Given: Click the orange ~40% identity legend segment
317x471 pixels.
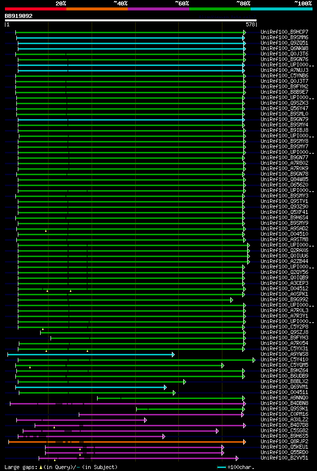Looking at the screenshot, I should coord(97,9).
